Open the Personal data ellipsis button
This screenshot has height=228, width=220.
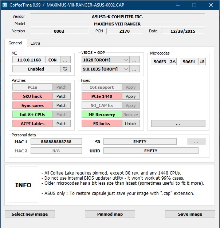tap(196, 141)
